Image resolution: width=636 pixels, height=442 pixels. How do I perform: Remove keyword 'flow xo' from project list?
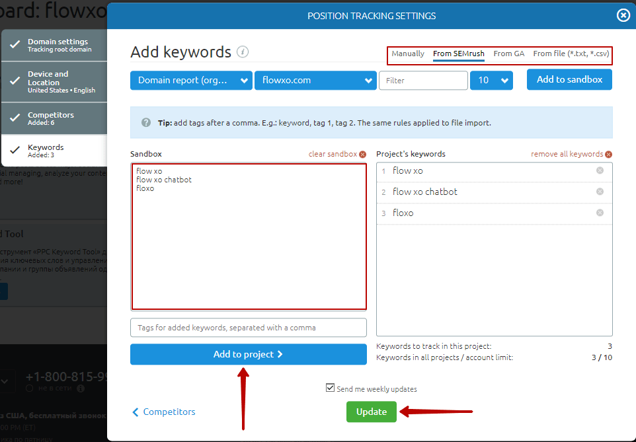600,170
